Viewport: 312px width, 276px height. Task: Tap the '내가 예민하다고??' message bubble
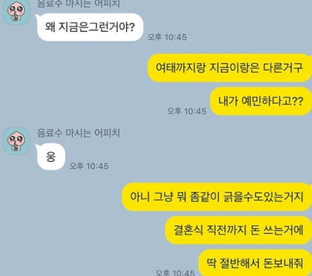(x=261, y=101)
